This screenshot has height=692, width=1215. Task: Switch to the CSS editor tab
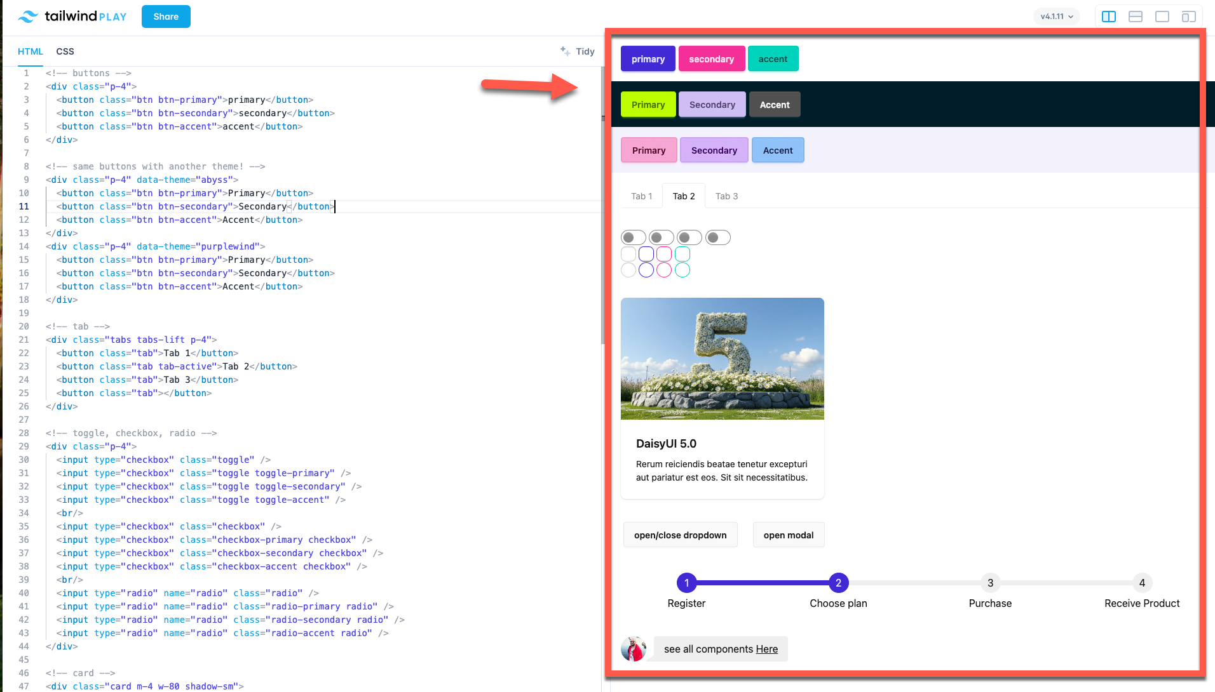[65, 51]
